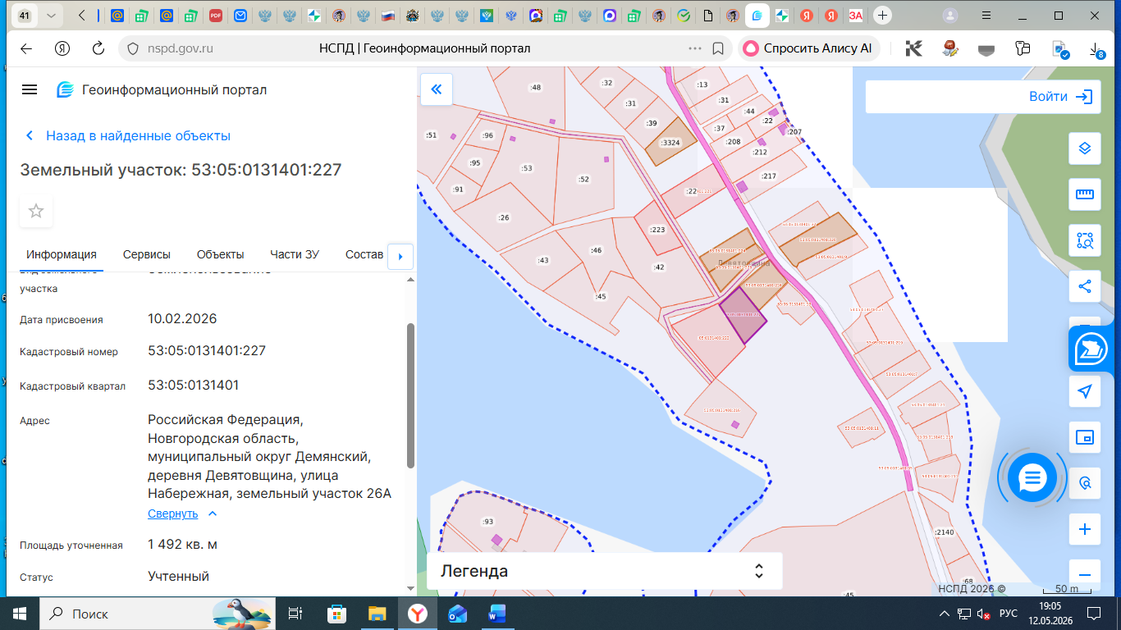1121x630 pixels.
Task: Show more tabs with the right arrow
Action: (x=400, y=256)
